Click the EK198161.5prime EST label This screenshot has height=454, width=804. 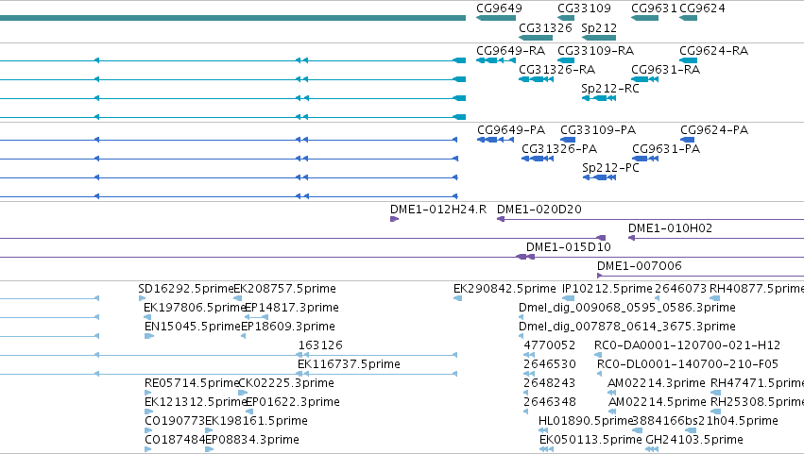click(x=256, y=421)
